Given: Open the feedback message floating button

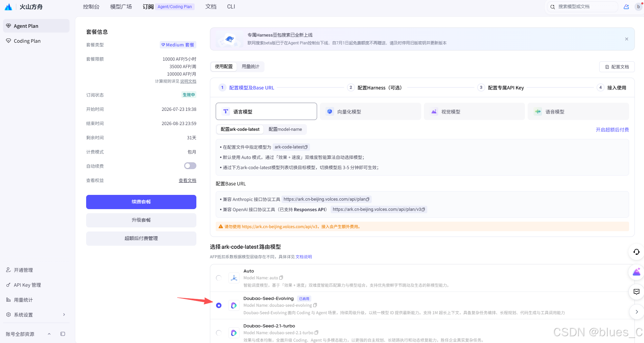Looking at the screenshot, I should click(x=637, y=292).
